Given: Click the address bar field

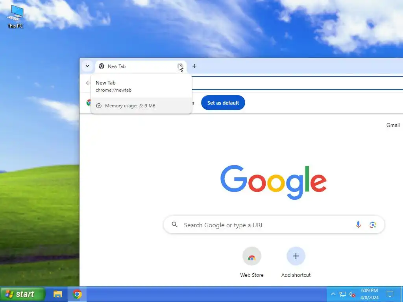Looking at the screenshot, I should [297, 83].
